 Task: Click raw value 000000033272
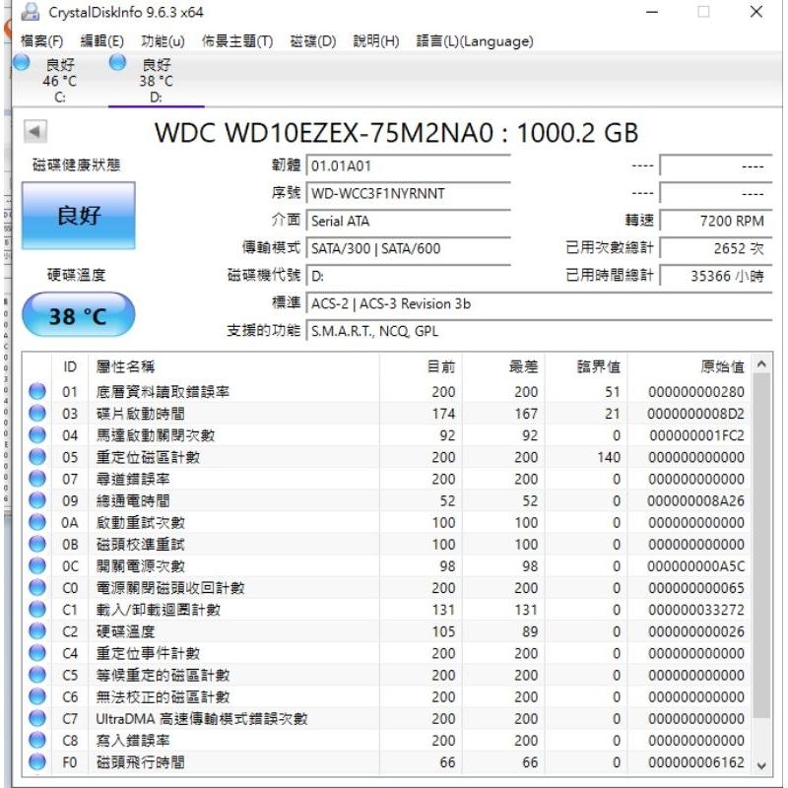[695, 610]
